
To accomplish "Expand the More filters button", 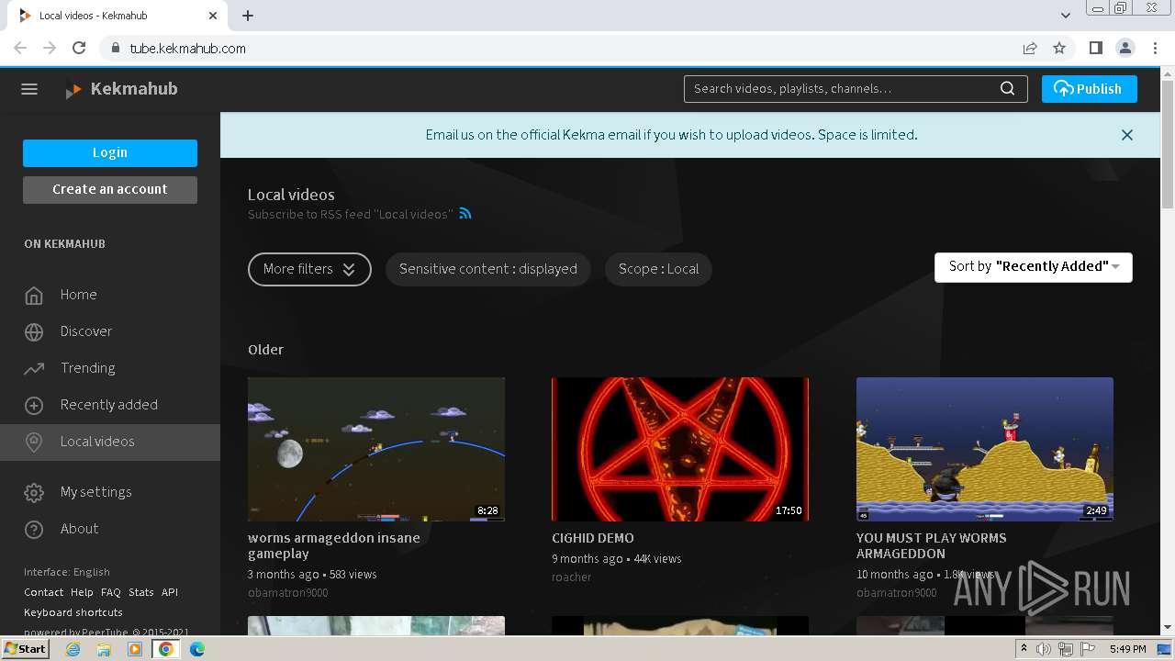I will click(309, 269).
